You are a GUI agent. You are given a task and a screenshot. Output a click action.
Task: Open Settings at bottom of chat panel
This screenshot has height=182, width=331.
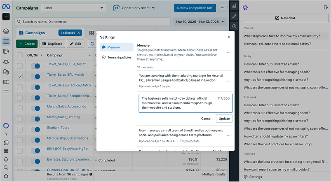(x=253, y=177)
